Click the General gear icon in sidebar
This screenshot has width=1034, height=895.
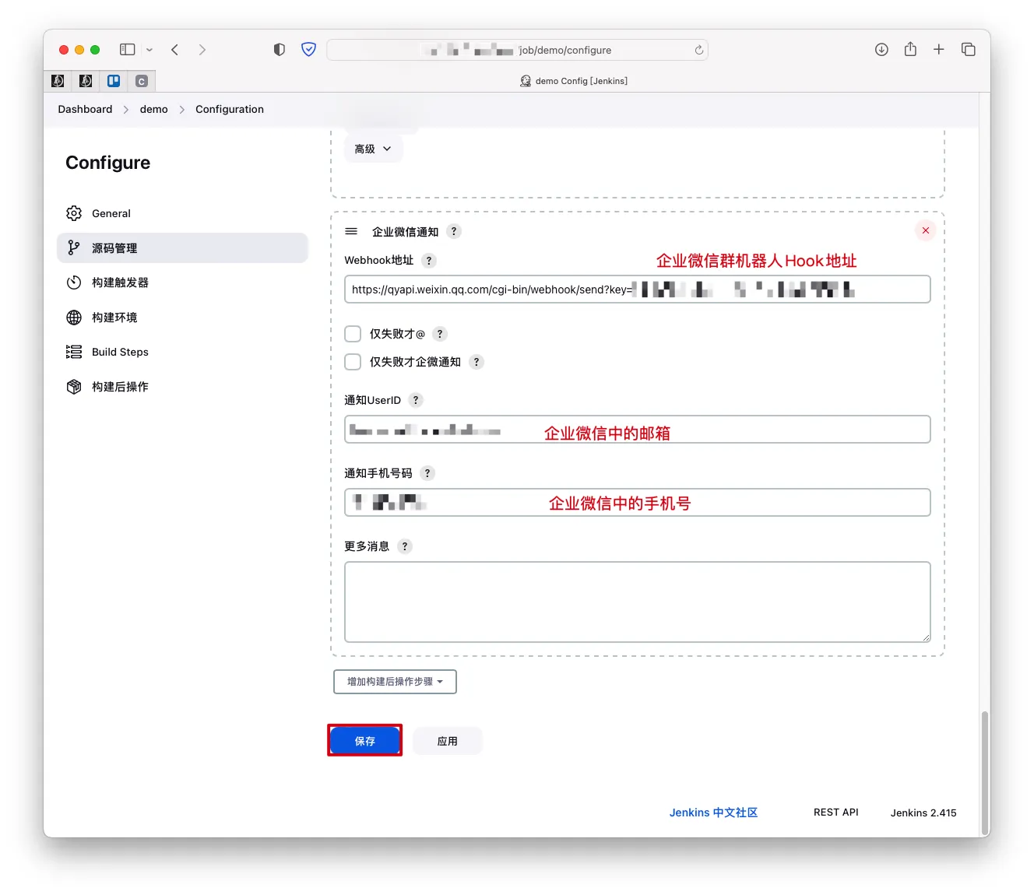[74, 213]
